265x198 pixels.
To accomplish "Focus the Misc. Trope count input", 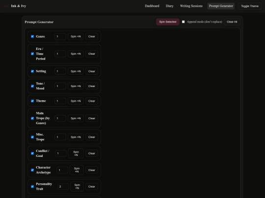I will point(60,137).
